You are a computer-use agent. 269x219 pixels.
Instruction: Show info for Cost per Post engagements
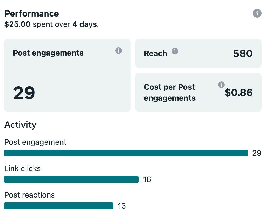pos(221,85)
